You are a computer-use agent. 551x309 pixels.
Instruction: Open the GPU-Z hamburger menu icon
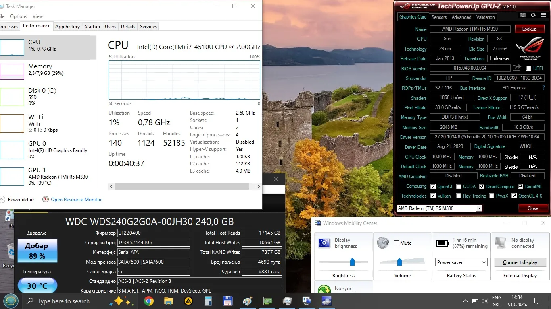[x=543, y=15]
